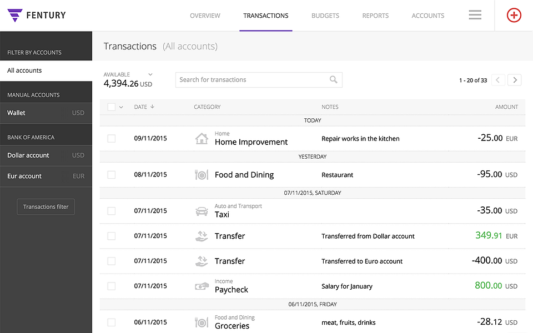
Task: Select the Transactions tab
Action: (266, 16)
